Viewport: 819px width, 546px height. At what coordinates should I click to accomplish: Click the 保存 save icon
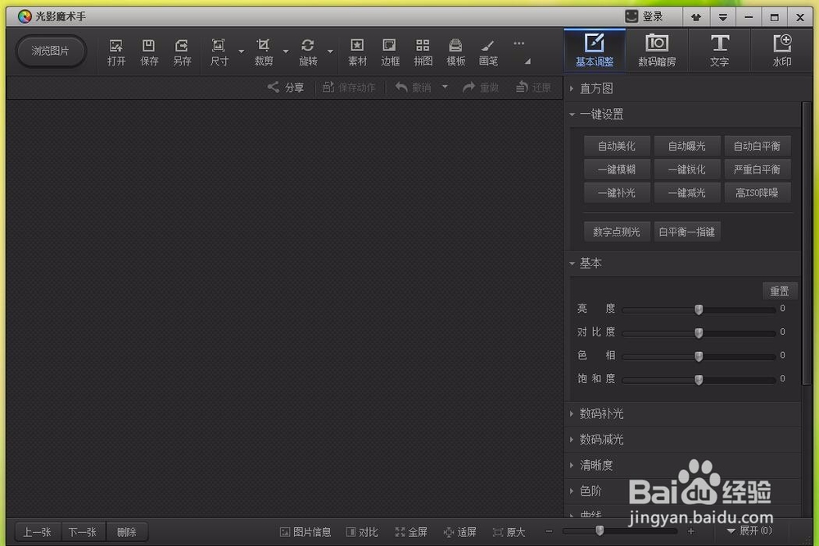click(149, 52)
